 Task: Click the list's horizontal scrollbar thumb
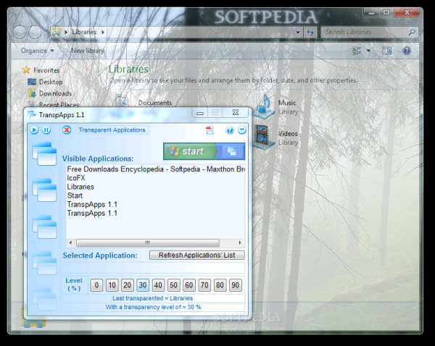click(148, 243)
